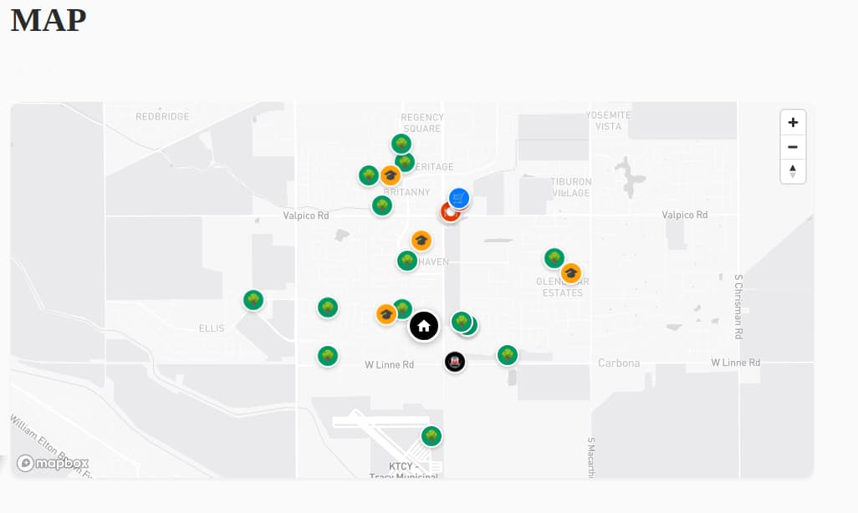Open the school marker near Glen Estates
Image resolution: width=858 pixels, height=513 pixels.
pyautogui.click(x=571, y=272)
